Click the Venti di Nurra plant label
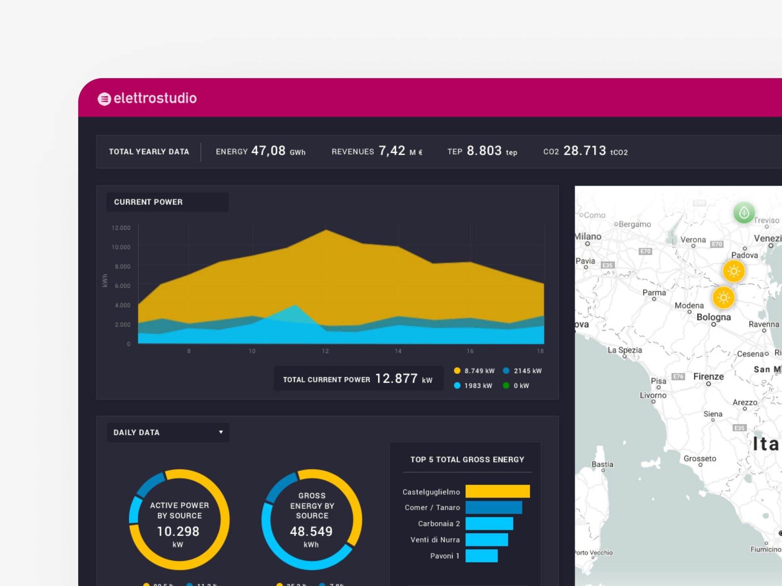 [435, 539]
